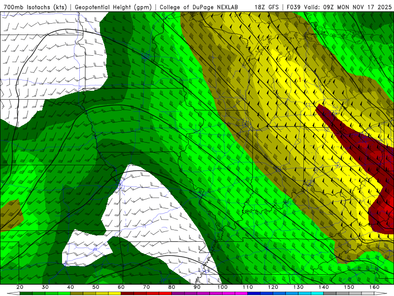Click the 150 kt label on color scale
This screenshot has width=394, height=296.
tap(349, 287)
